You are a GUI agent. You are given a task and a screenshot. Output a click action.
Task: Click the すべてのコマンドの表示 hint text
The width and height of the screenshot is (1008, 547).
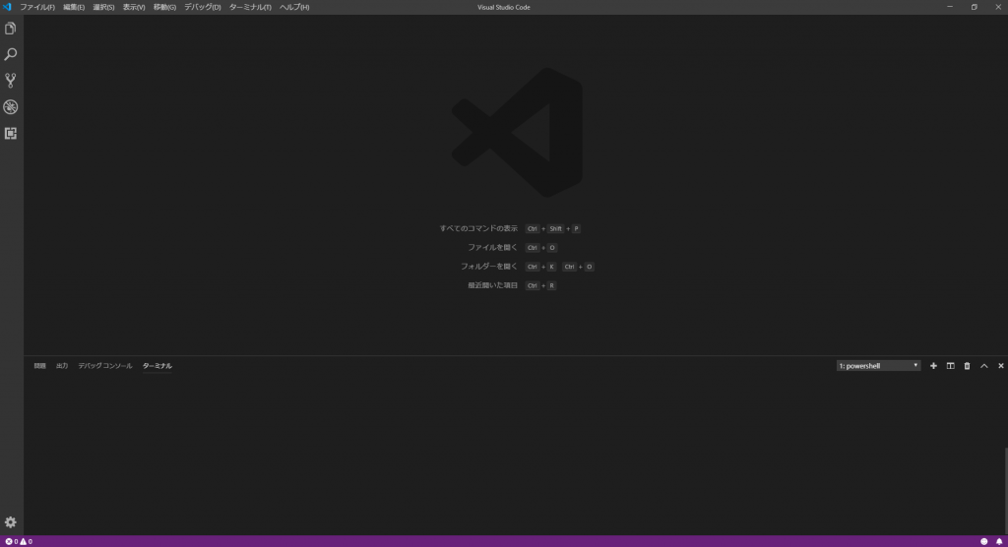click(x=478, y=228)
